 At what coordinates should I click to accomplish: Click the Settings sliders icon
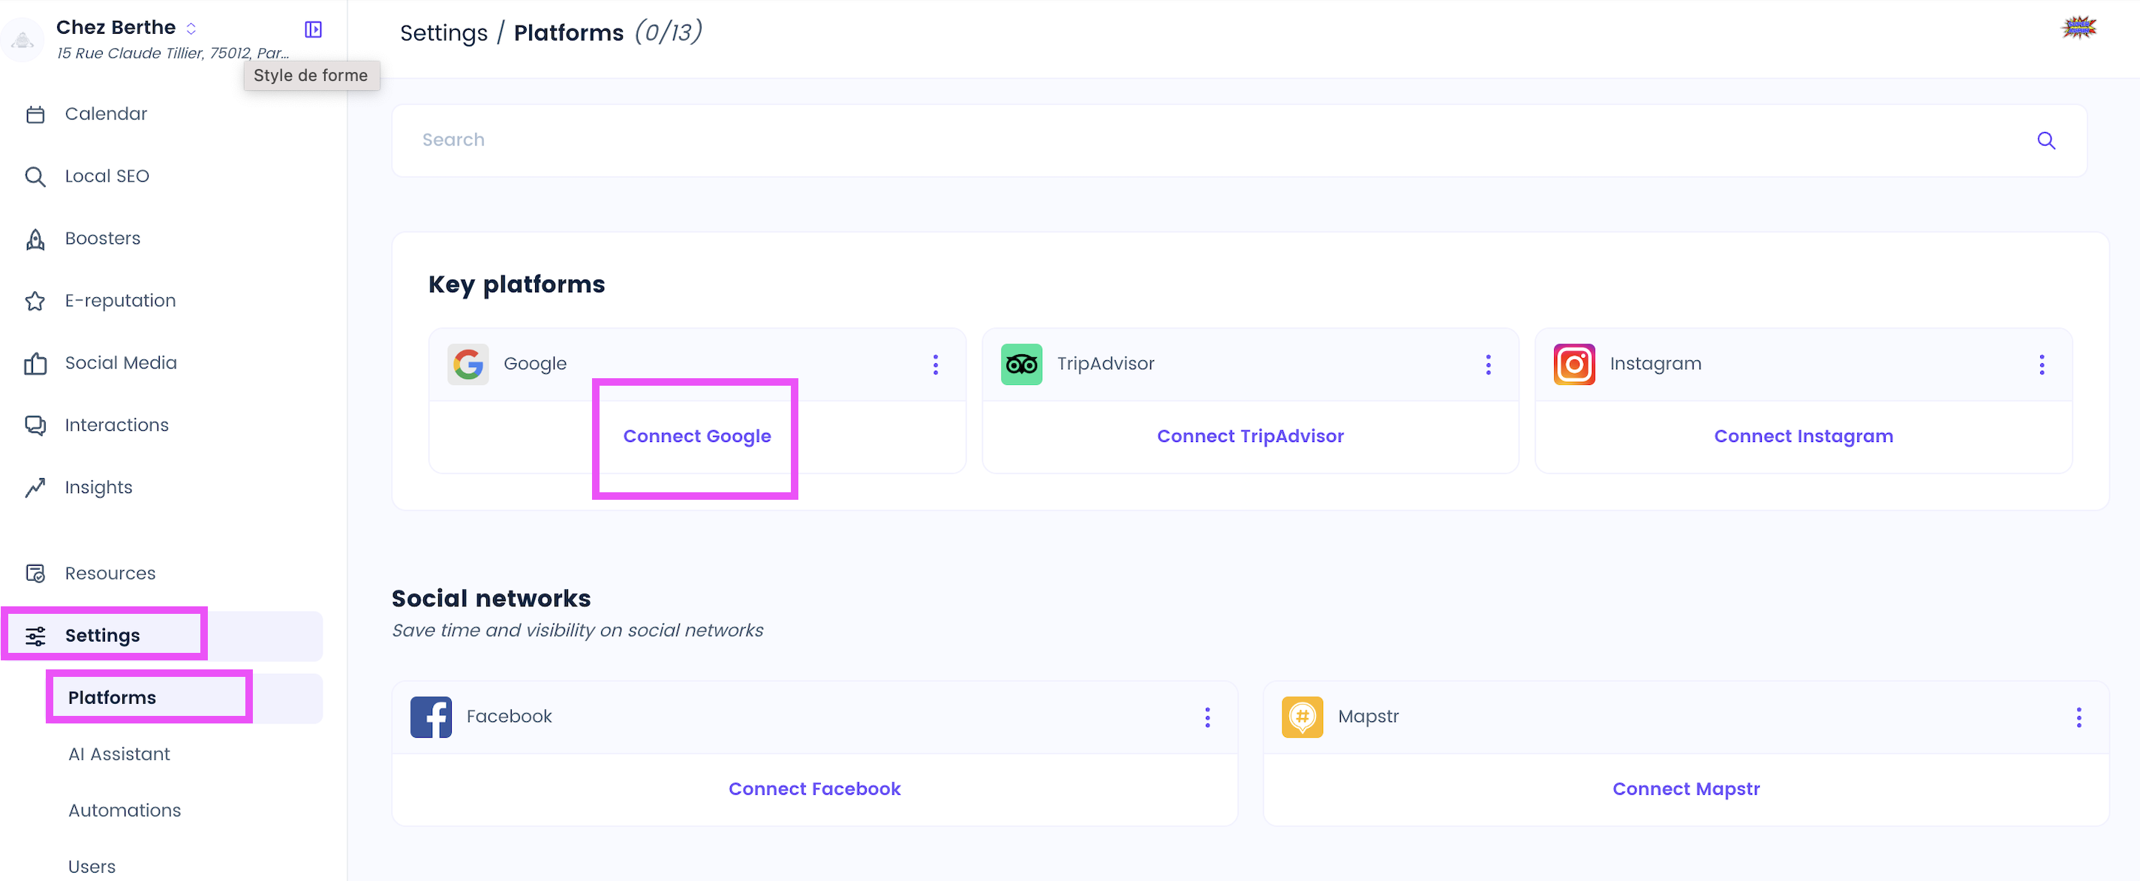(x=35, y=636)
